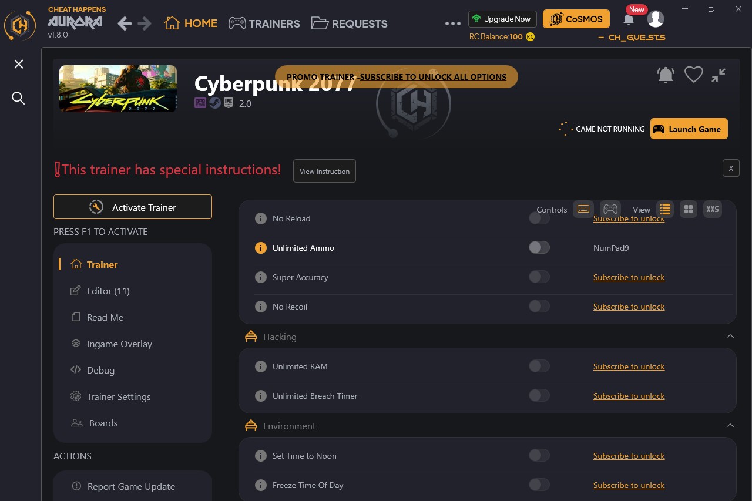Select list view icon
Screen dimensions: 752x501
point(665,209)
